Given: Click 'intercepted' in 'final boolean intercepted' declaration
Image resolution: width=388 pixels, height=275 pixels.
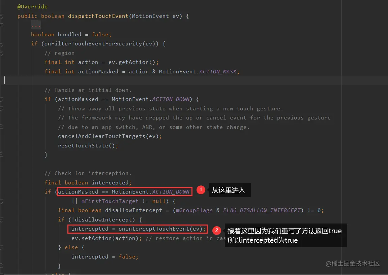Looking at the screenshot, I should point(110,183).
